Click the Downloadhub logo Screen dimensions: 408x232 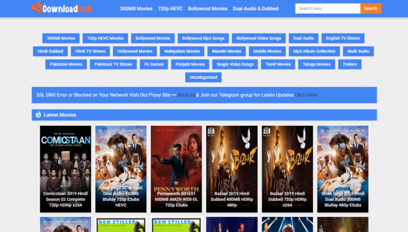click(x=61, y=8)
